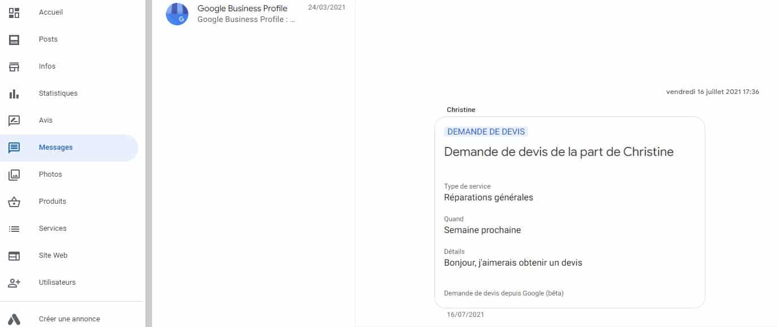Navigate to the Avis menu entry
The width and height of the screenshot is (778, 327).
(46, 120)
